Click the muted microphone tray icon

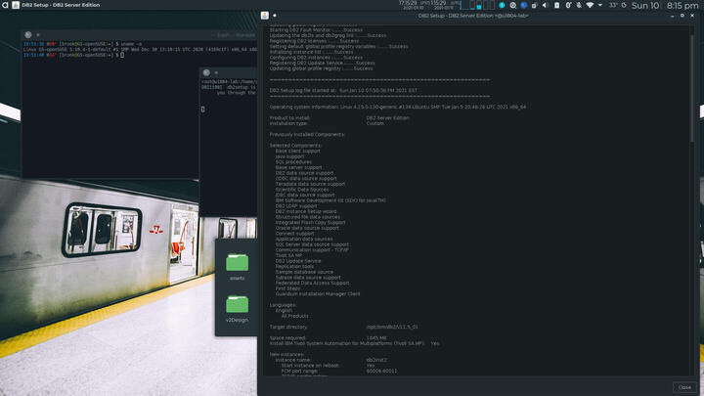[579, 6]
